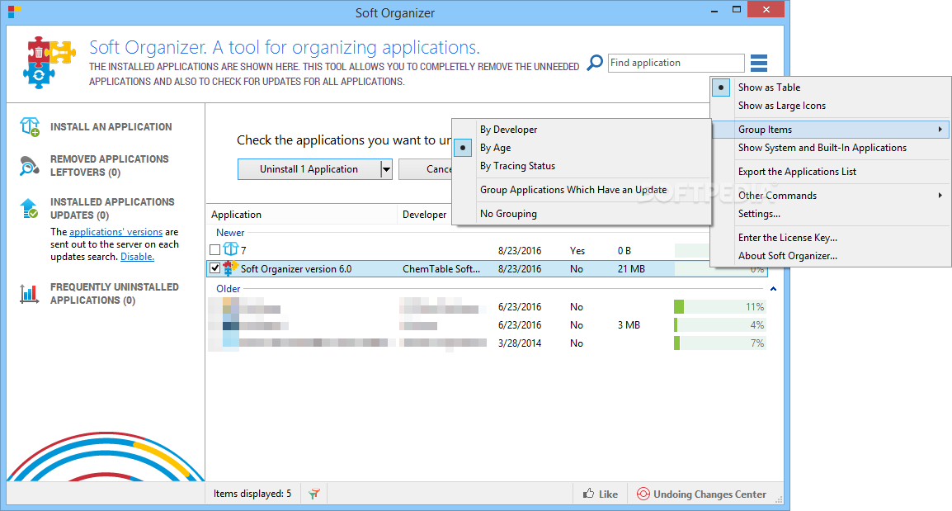
Task: Click the 0 B size cell
Action: click(x=624, y=250)
